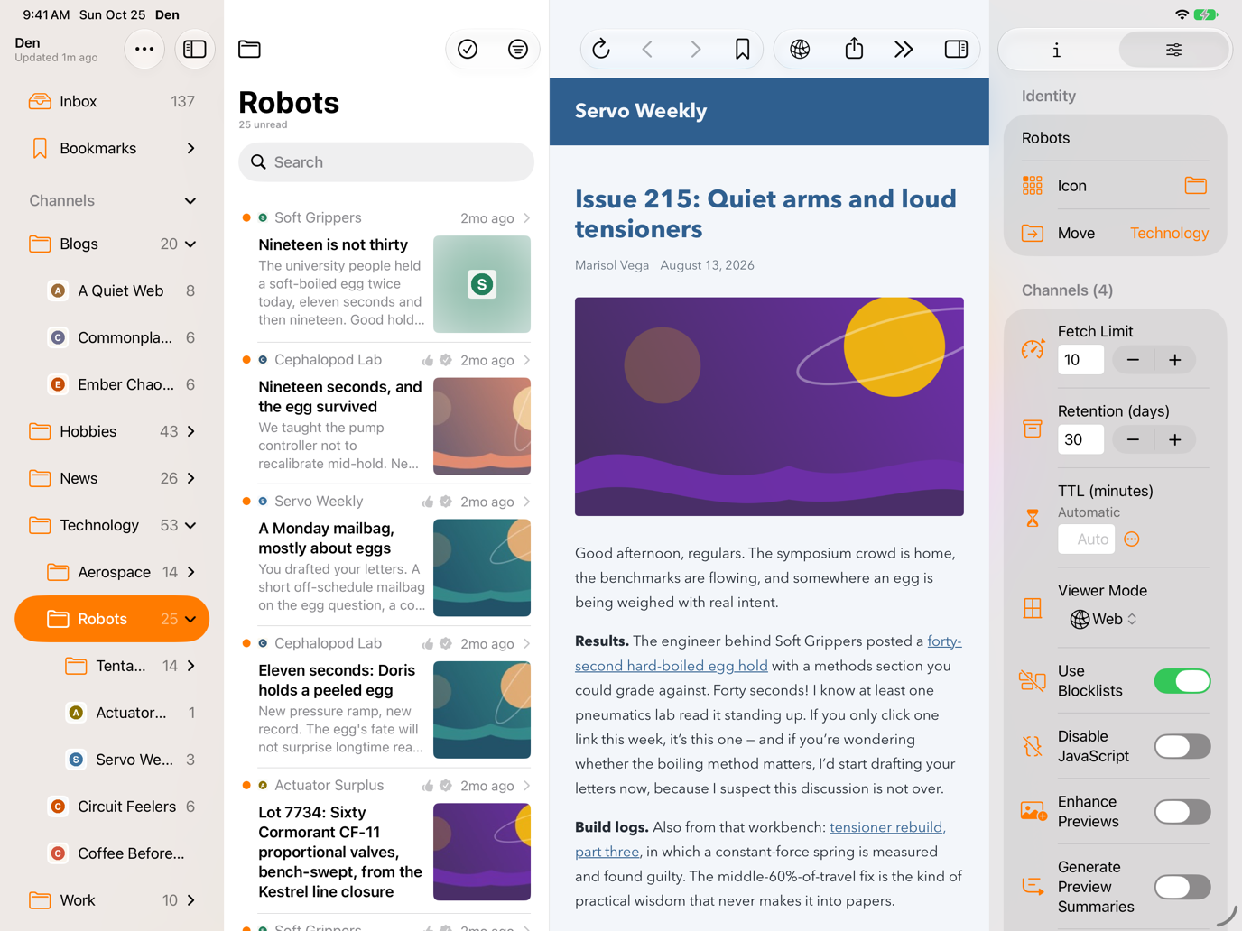
Task: Open the tensioner rebuild link
Action: 885,826
